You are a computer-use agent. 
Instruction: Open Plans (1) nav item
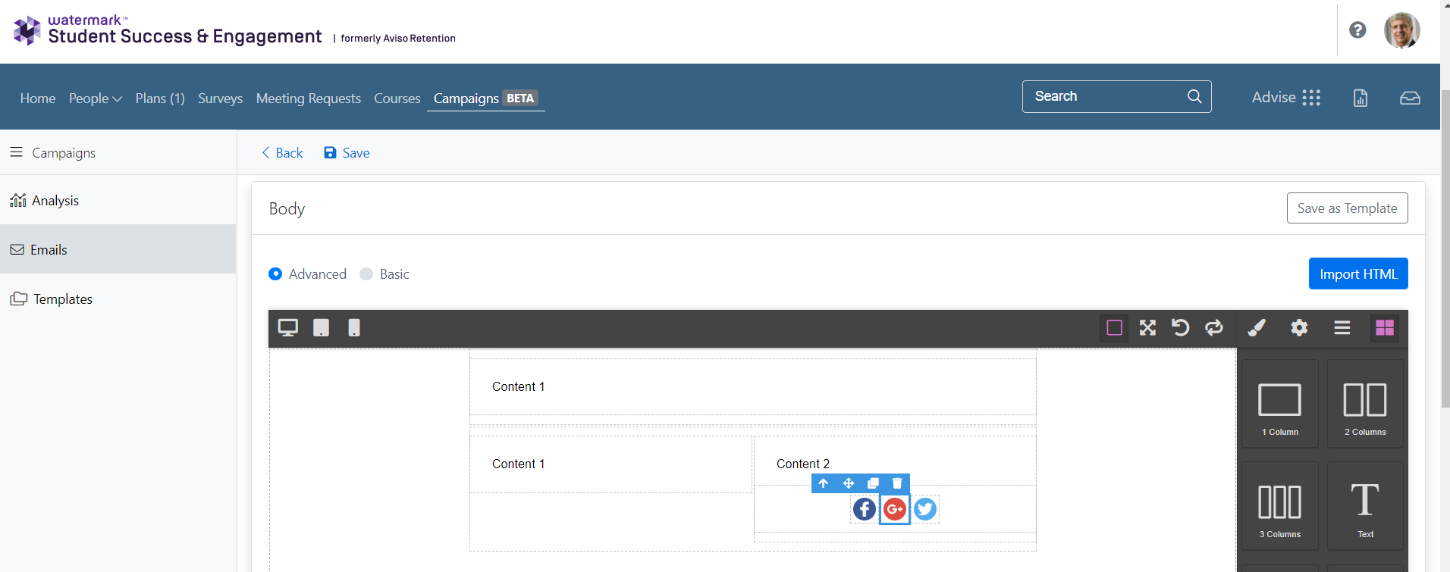[x=160, y=98]
